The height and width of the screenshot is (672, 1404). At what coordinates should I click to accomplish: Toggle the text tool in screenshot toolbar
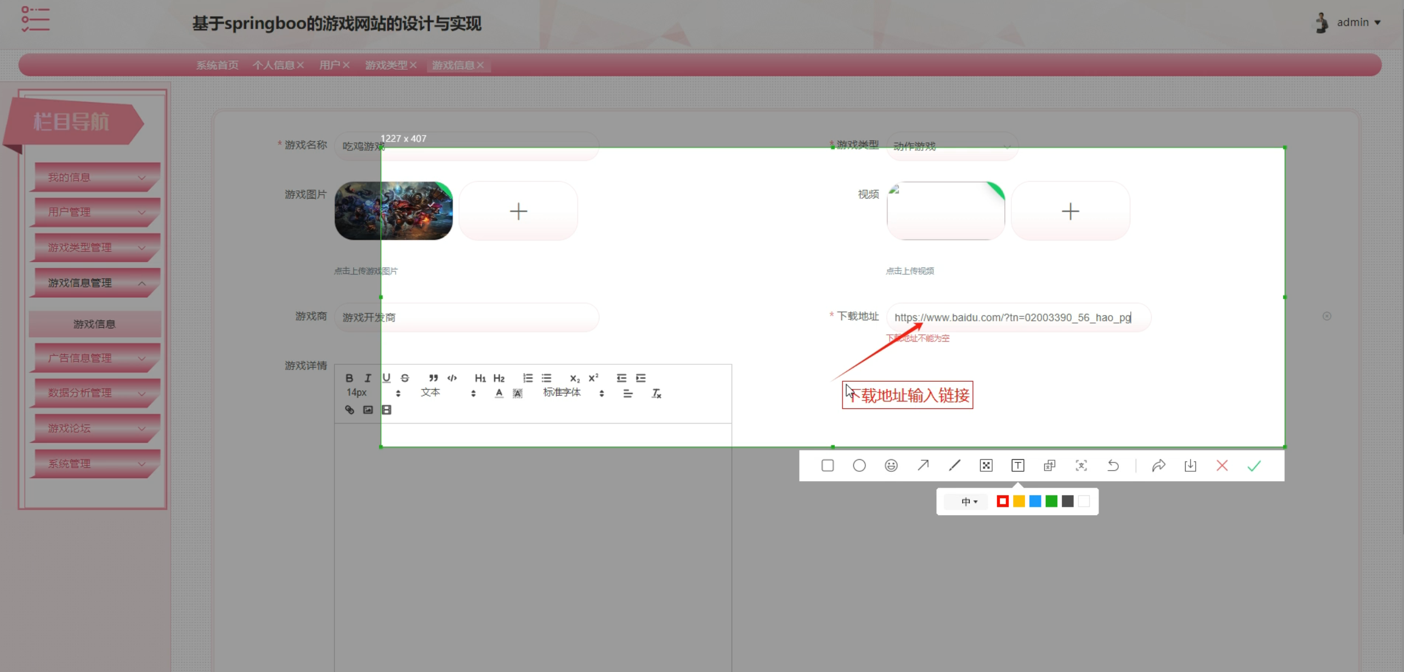tap(1018, 466)
